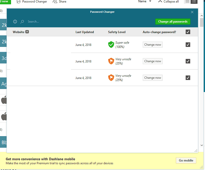Viewport: 205px width, 170px height.
Task: Click Collapse all groups
Action: [x=168, y=2]
